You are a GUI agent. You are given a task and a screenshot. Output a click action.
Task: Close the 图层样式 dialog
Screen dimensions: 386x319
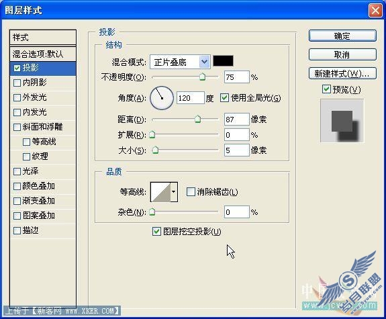[x=375, y=11]
